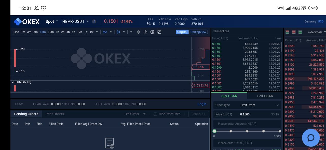Screen dimensions: 326x150
Task: Select the 4h interval
Action: [x=68, y=32]
